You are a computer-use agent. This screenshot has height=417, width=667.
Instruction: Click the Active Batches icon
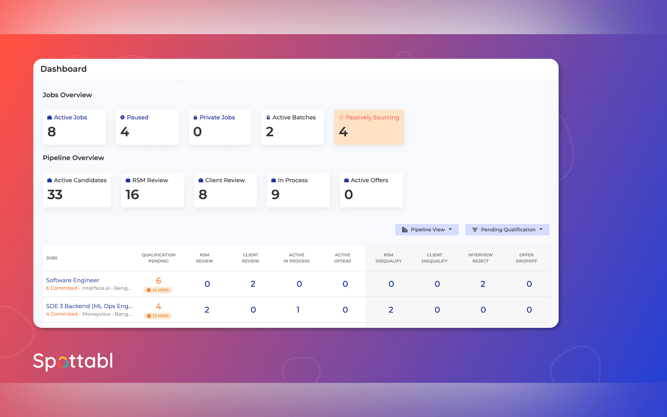coord(268,117)
